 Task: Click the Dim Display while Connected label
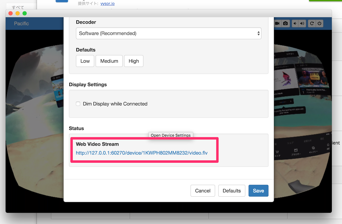(x=115, y=104)
